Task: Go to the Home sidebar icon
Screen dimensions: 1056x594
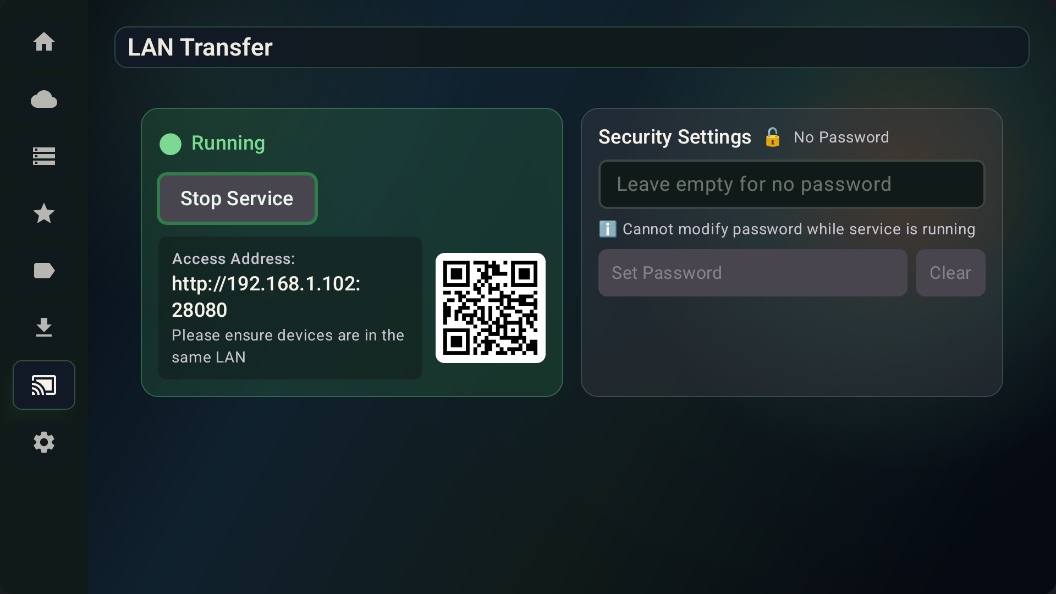Action: pos(44,42)
